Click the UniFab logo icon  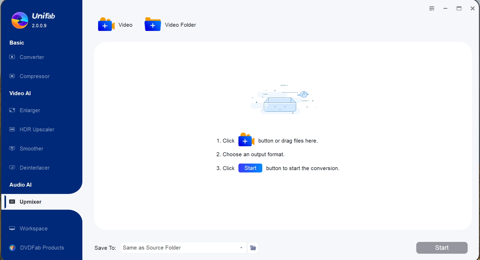(20, 20)
